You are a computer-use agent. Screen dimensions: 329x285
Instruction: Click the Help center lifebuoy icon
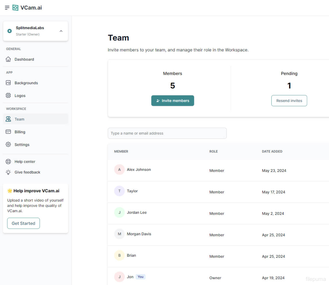8,161
